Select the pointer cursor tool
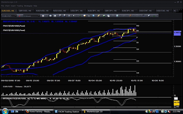The image size is (183, 114). (69, 15)
